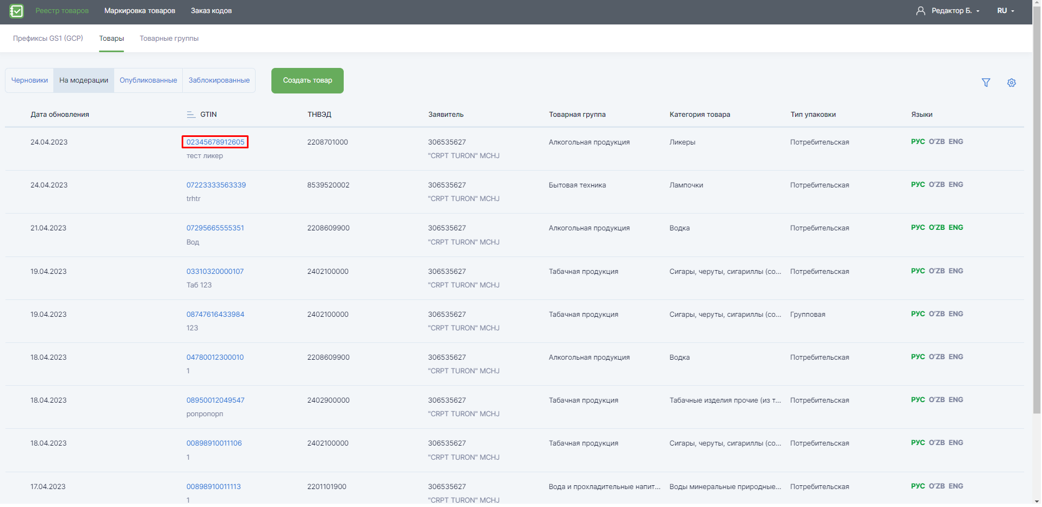Click date 17.04.2023 cell

tap(48, 487)
